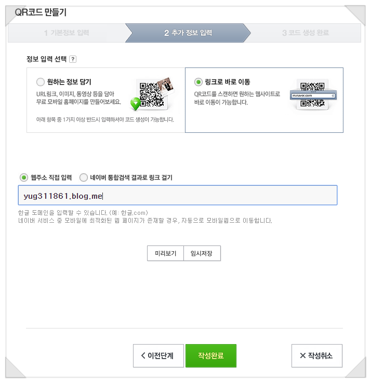371x383 pixels.
Task: Click the 원하는 정보 담기 description text
Action: pos(78,98)
